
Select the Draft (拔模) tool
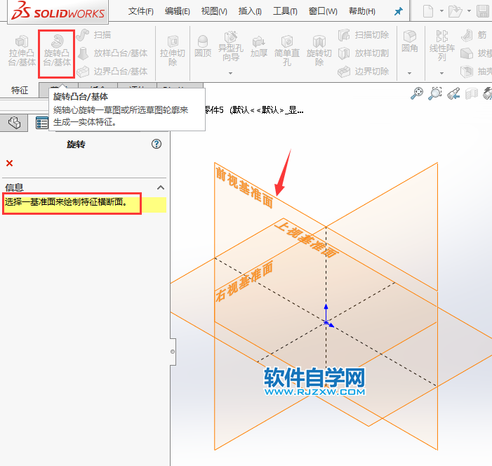tap(476, 53)
